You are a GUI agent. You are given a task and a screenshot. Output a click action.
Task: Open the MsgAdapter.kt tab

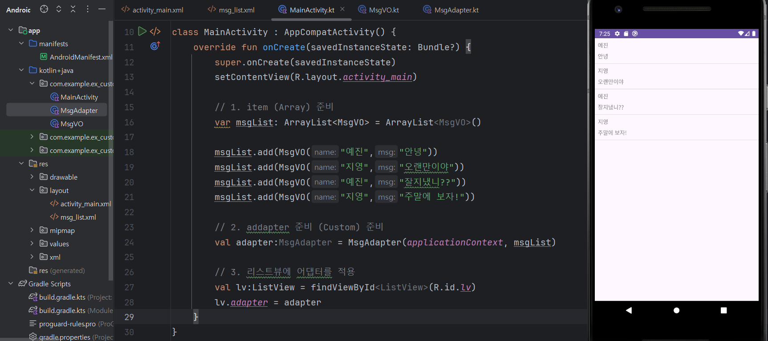[451, 10]
